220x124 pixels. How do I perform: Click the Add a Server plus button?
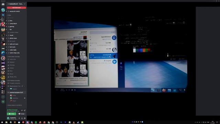pyautogui.click(x=3, y=97)
